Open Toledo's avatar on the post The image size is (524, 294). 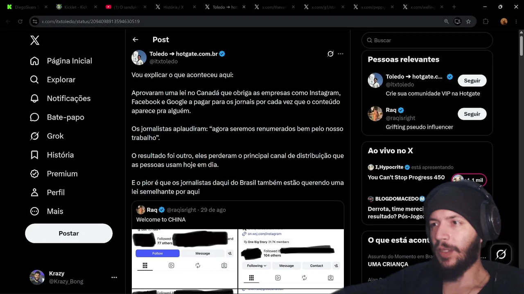[x=139, y=58]
